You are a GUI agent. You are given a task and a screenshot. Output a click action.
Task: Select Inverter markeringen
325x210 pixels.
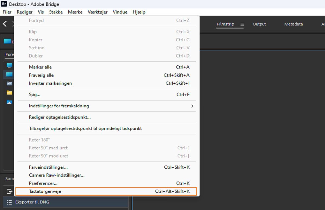(107, 83)
